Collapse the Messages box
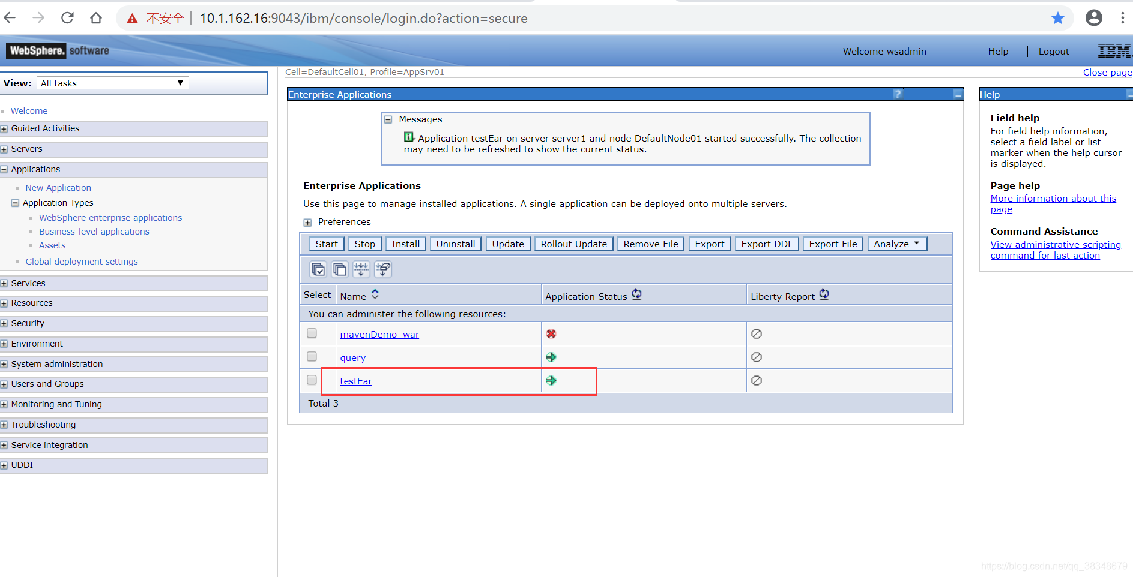1133x577 pixels. pyautogui.click(x=388, y=119)
